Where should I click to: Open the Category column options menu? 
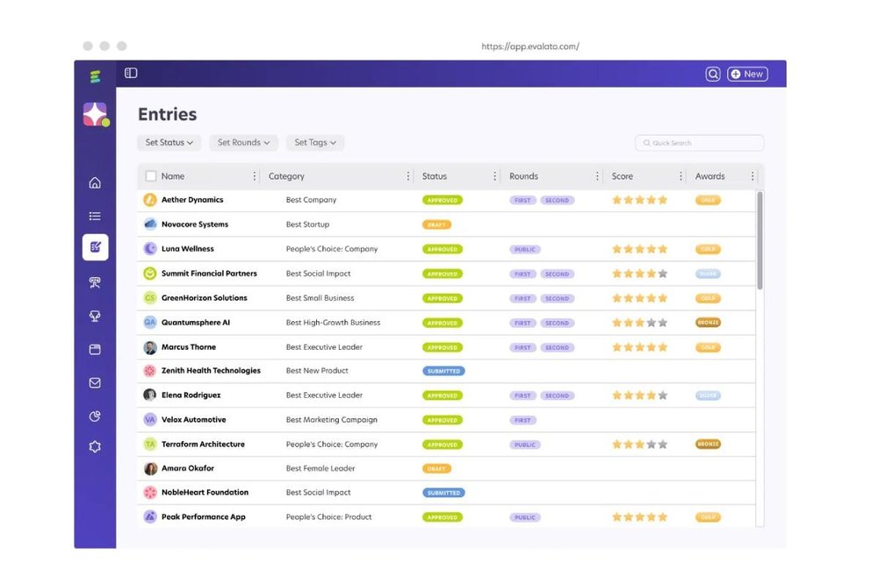coord(408,176)
